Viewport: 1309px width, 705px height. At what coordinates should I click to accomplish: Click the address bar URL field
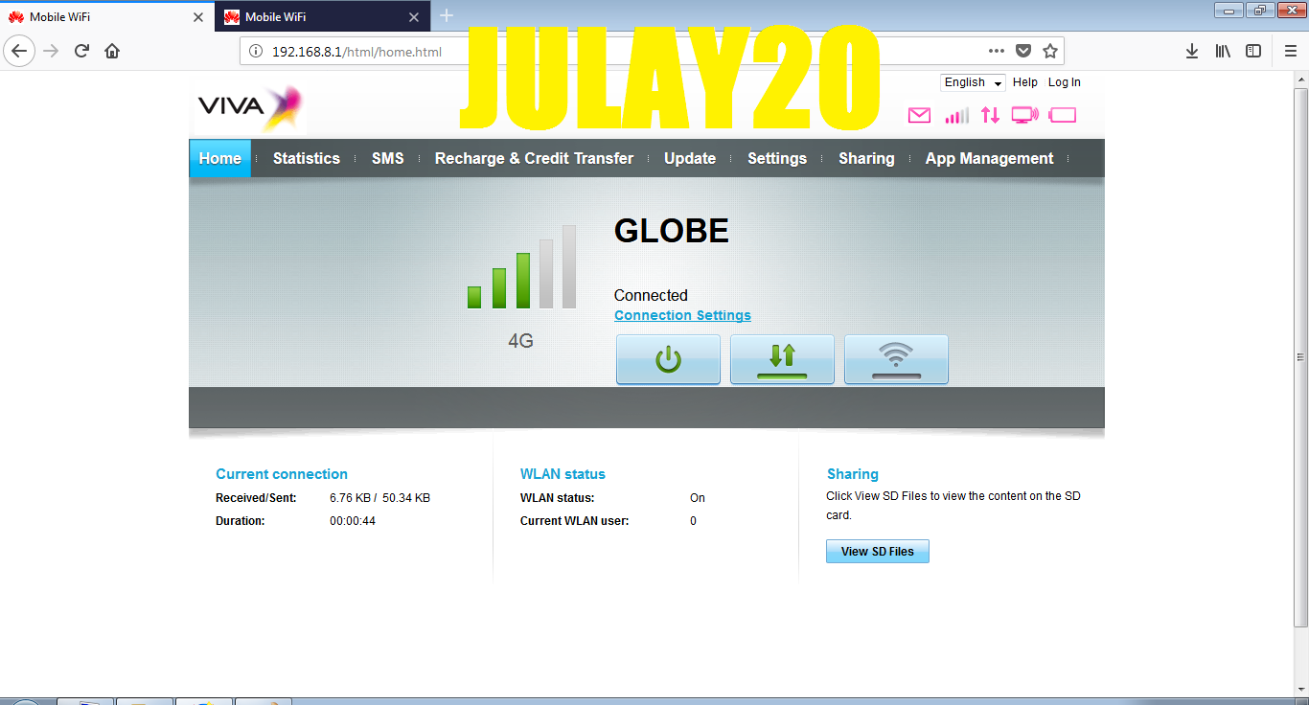coord(652,51)
